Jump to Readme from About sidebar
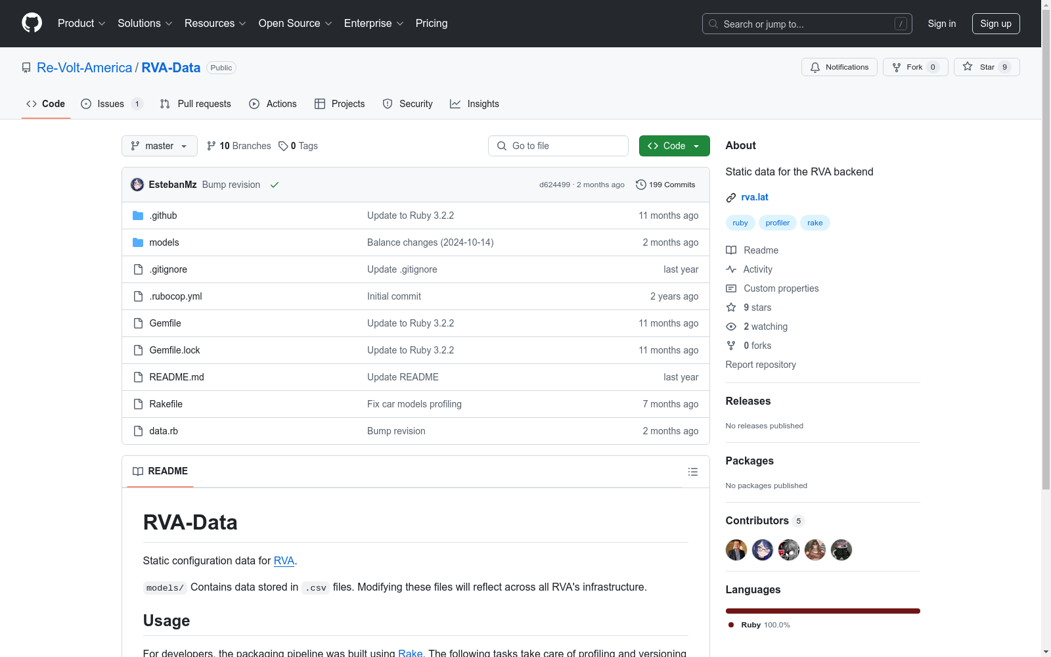 752,250
